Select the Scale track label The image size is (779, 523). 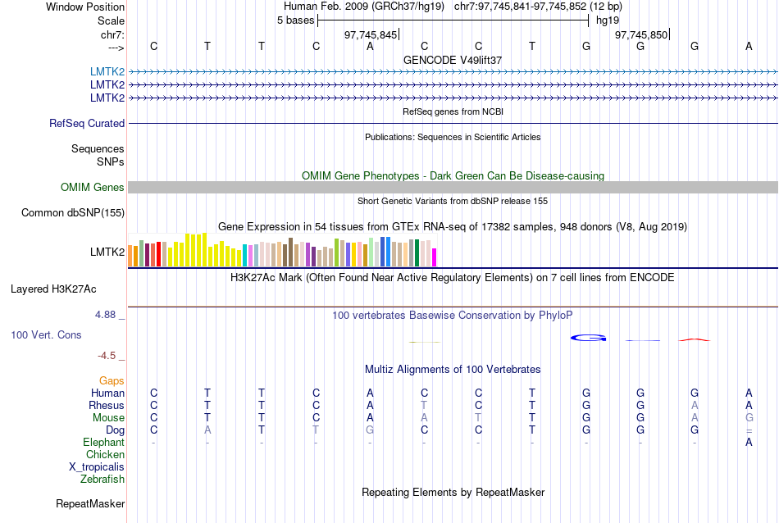point(111,20)
